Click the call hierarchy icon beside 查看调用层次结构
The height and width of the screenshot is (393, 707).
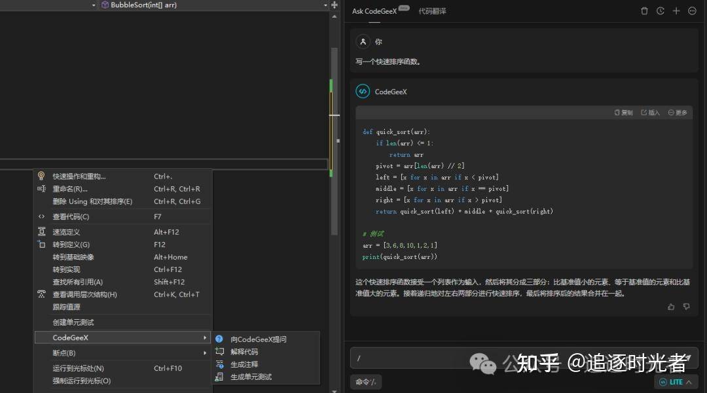tap(41, 294)
